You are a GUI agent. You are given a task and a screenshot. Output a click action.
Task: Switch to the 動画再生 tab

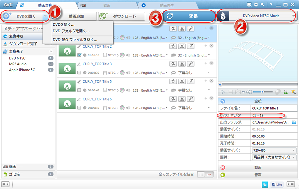167,5
